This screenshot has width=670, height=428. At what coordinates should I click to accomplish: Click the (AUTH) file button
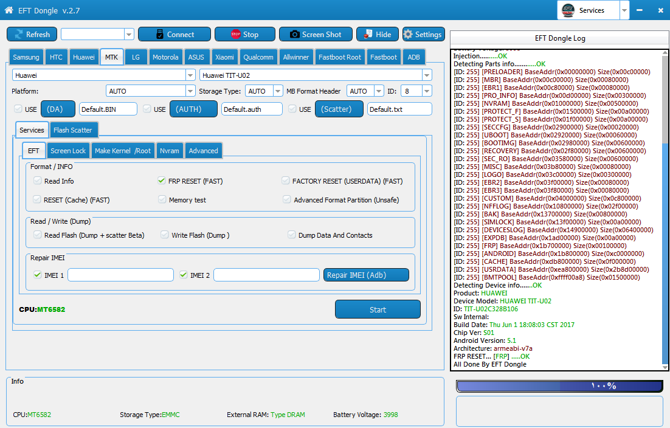193,109
